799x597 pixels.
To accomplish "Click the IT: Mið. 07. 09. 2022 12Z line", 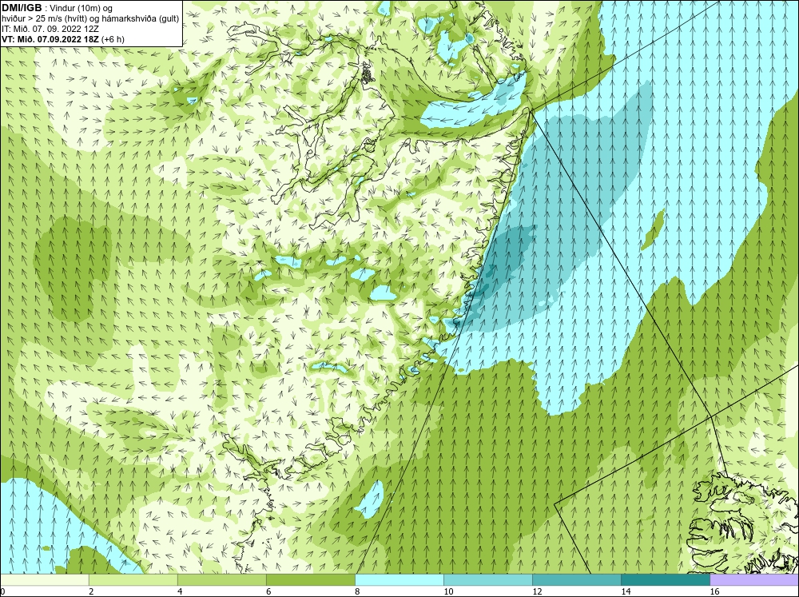I will point(50,29).
